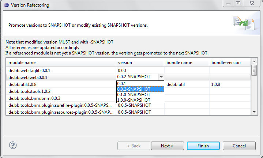Screen dimensions: 263x158
Task: Click the bundle-version column header
Action: coord(230,63)
